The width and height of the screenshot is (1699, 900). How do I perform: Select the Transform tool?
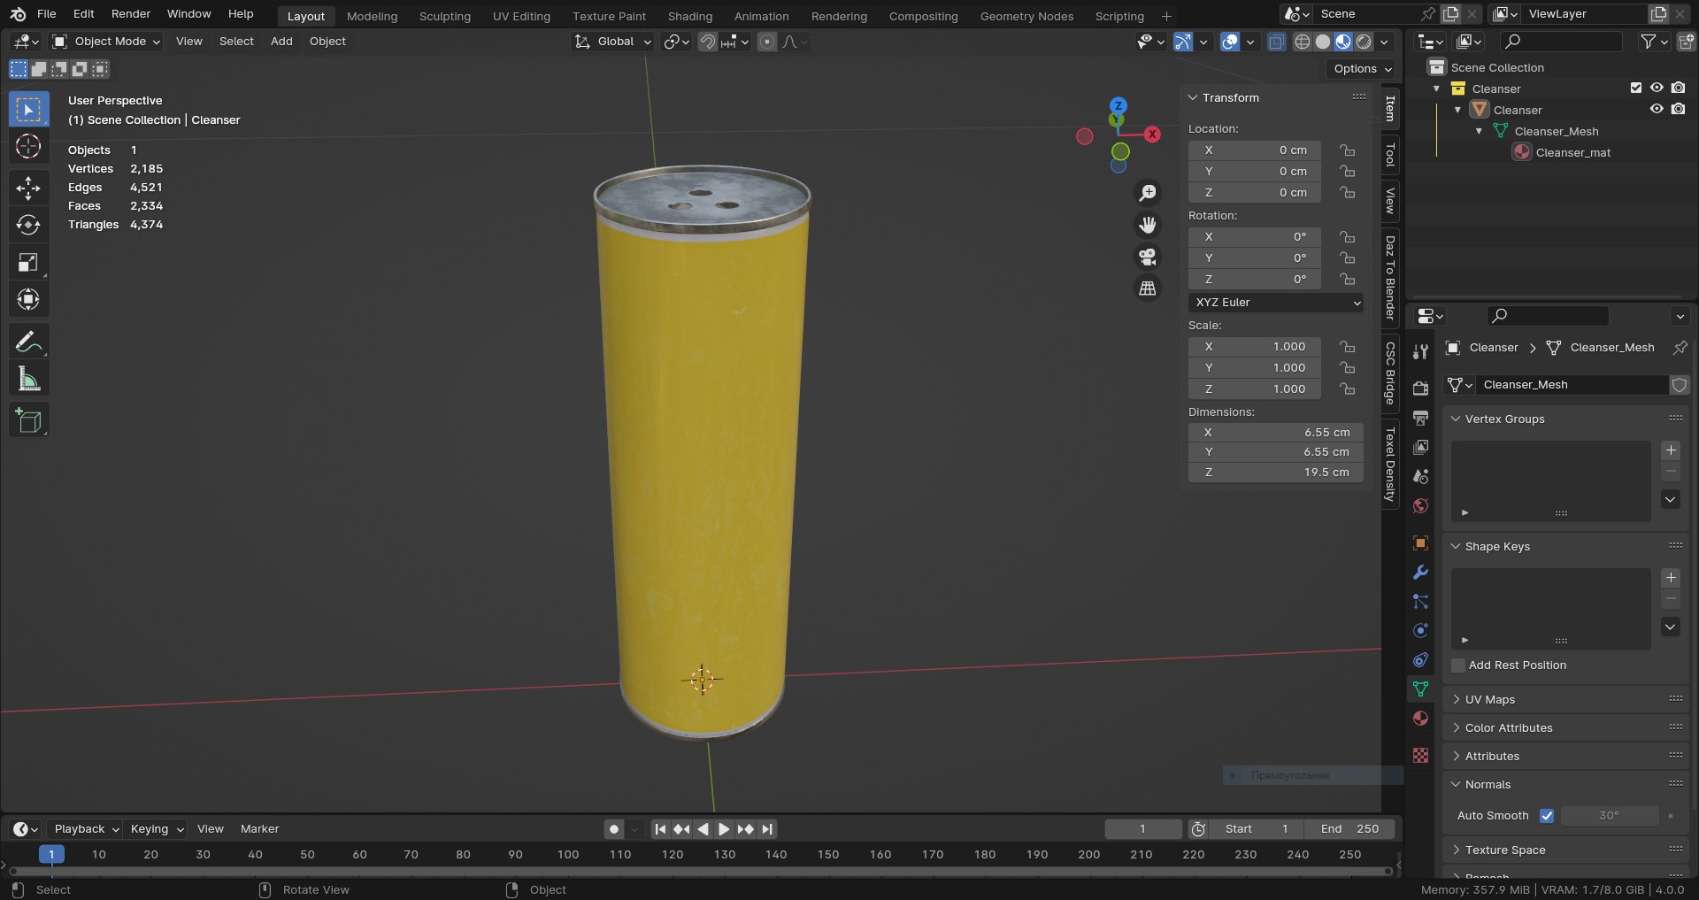click(28, 299)
